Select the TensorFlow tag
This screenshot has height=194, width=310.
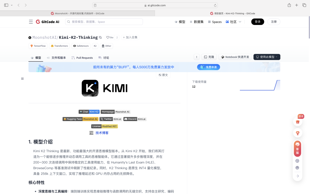(38, 46)
